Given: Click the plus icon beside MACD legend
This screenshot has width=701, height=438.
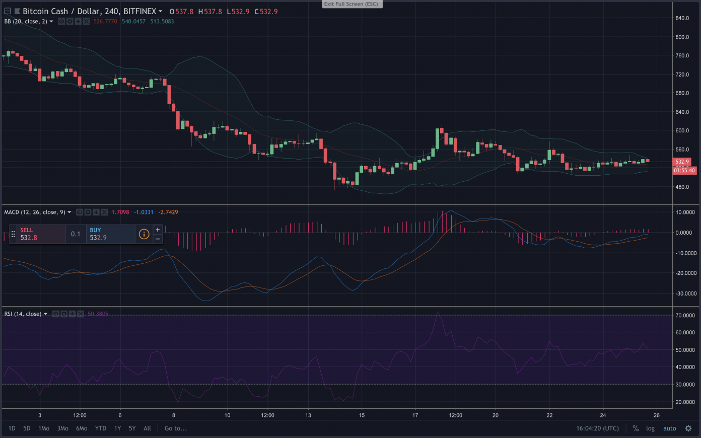Looking at the screenshot, I should 96,212.
